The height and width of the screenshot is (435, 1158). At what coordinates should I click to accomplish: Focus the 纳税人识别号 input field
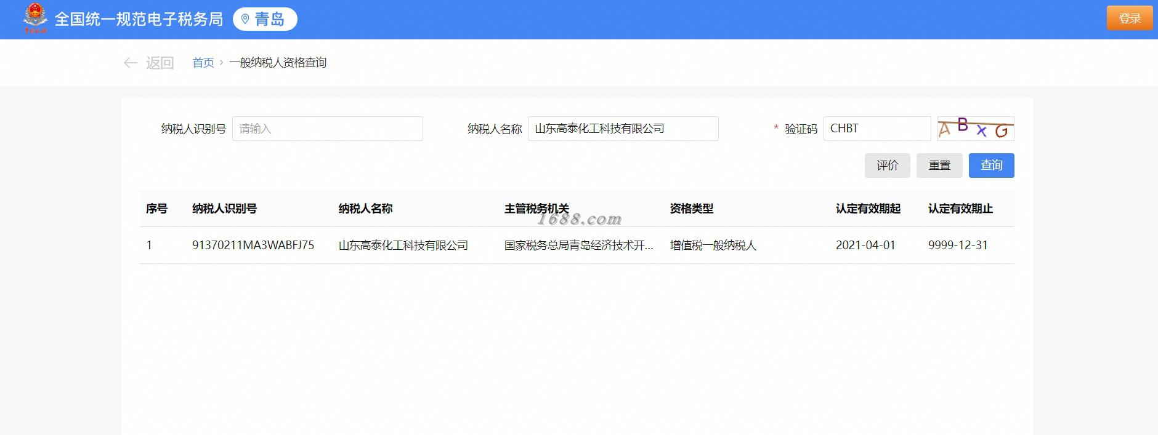tap(328, 129)
